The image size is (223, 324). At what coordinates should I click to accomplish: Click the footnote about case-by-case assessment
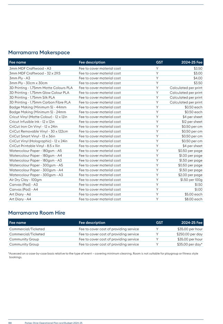pyautogui.click(x=104, y=255)
